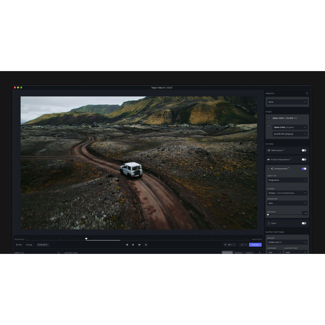Click the Add Noise slider handle
The width and height of the screenshot is (325, 325).
point(268,214)
